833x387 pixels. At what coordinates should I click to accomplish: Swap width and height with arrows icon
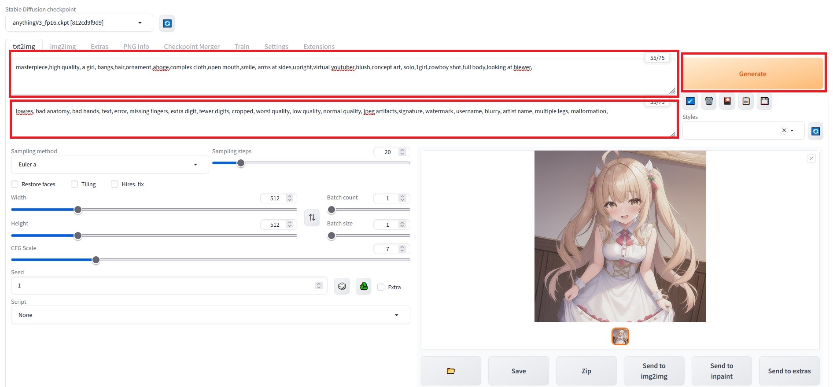[312, 217]
